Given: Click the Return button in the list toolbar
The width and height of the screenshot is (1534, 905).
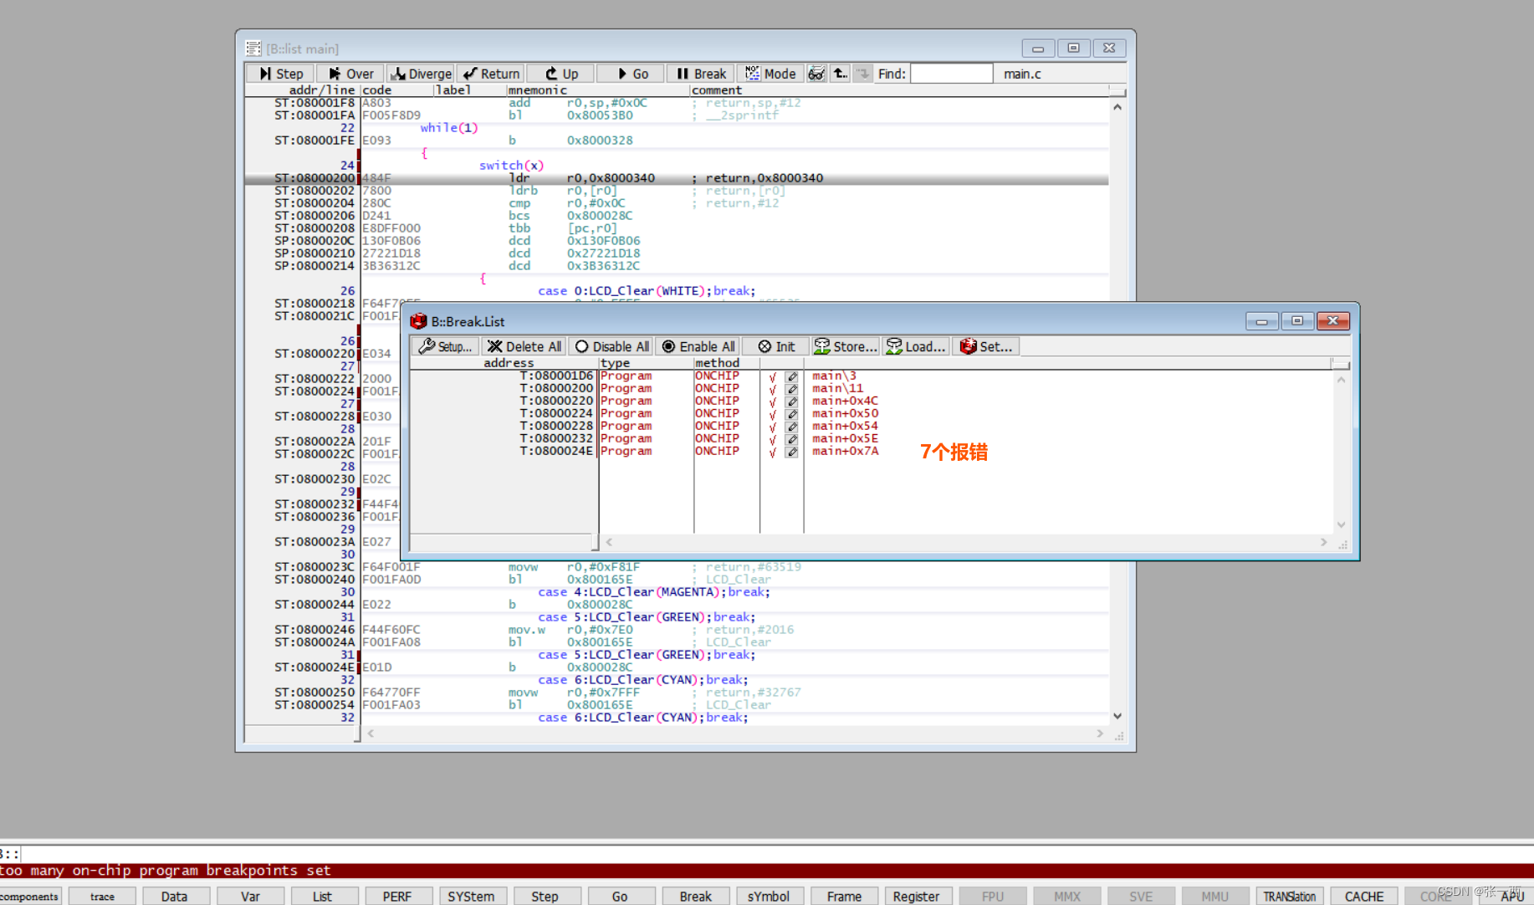Looking at the screenshot, I should (x=491, y=74).
